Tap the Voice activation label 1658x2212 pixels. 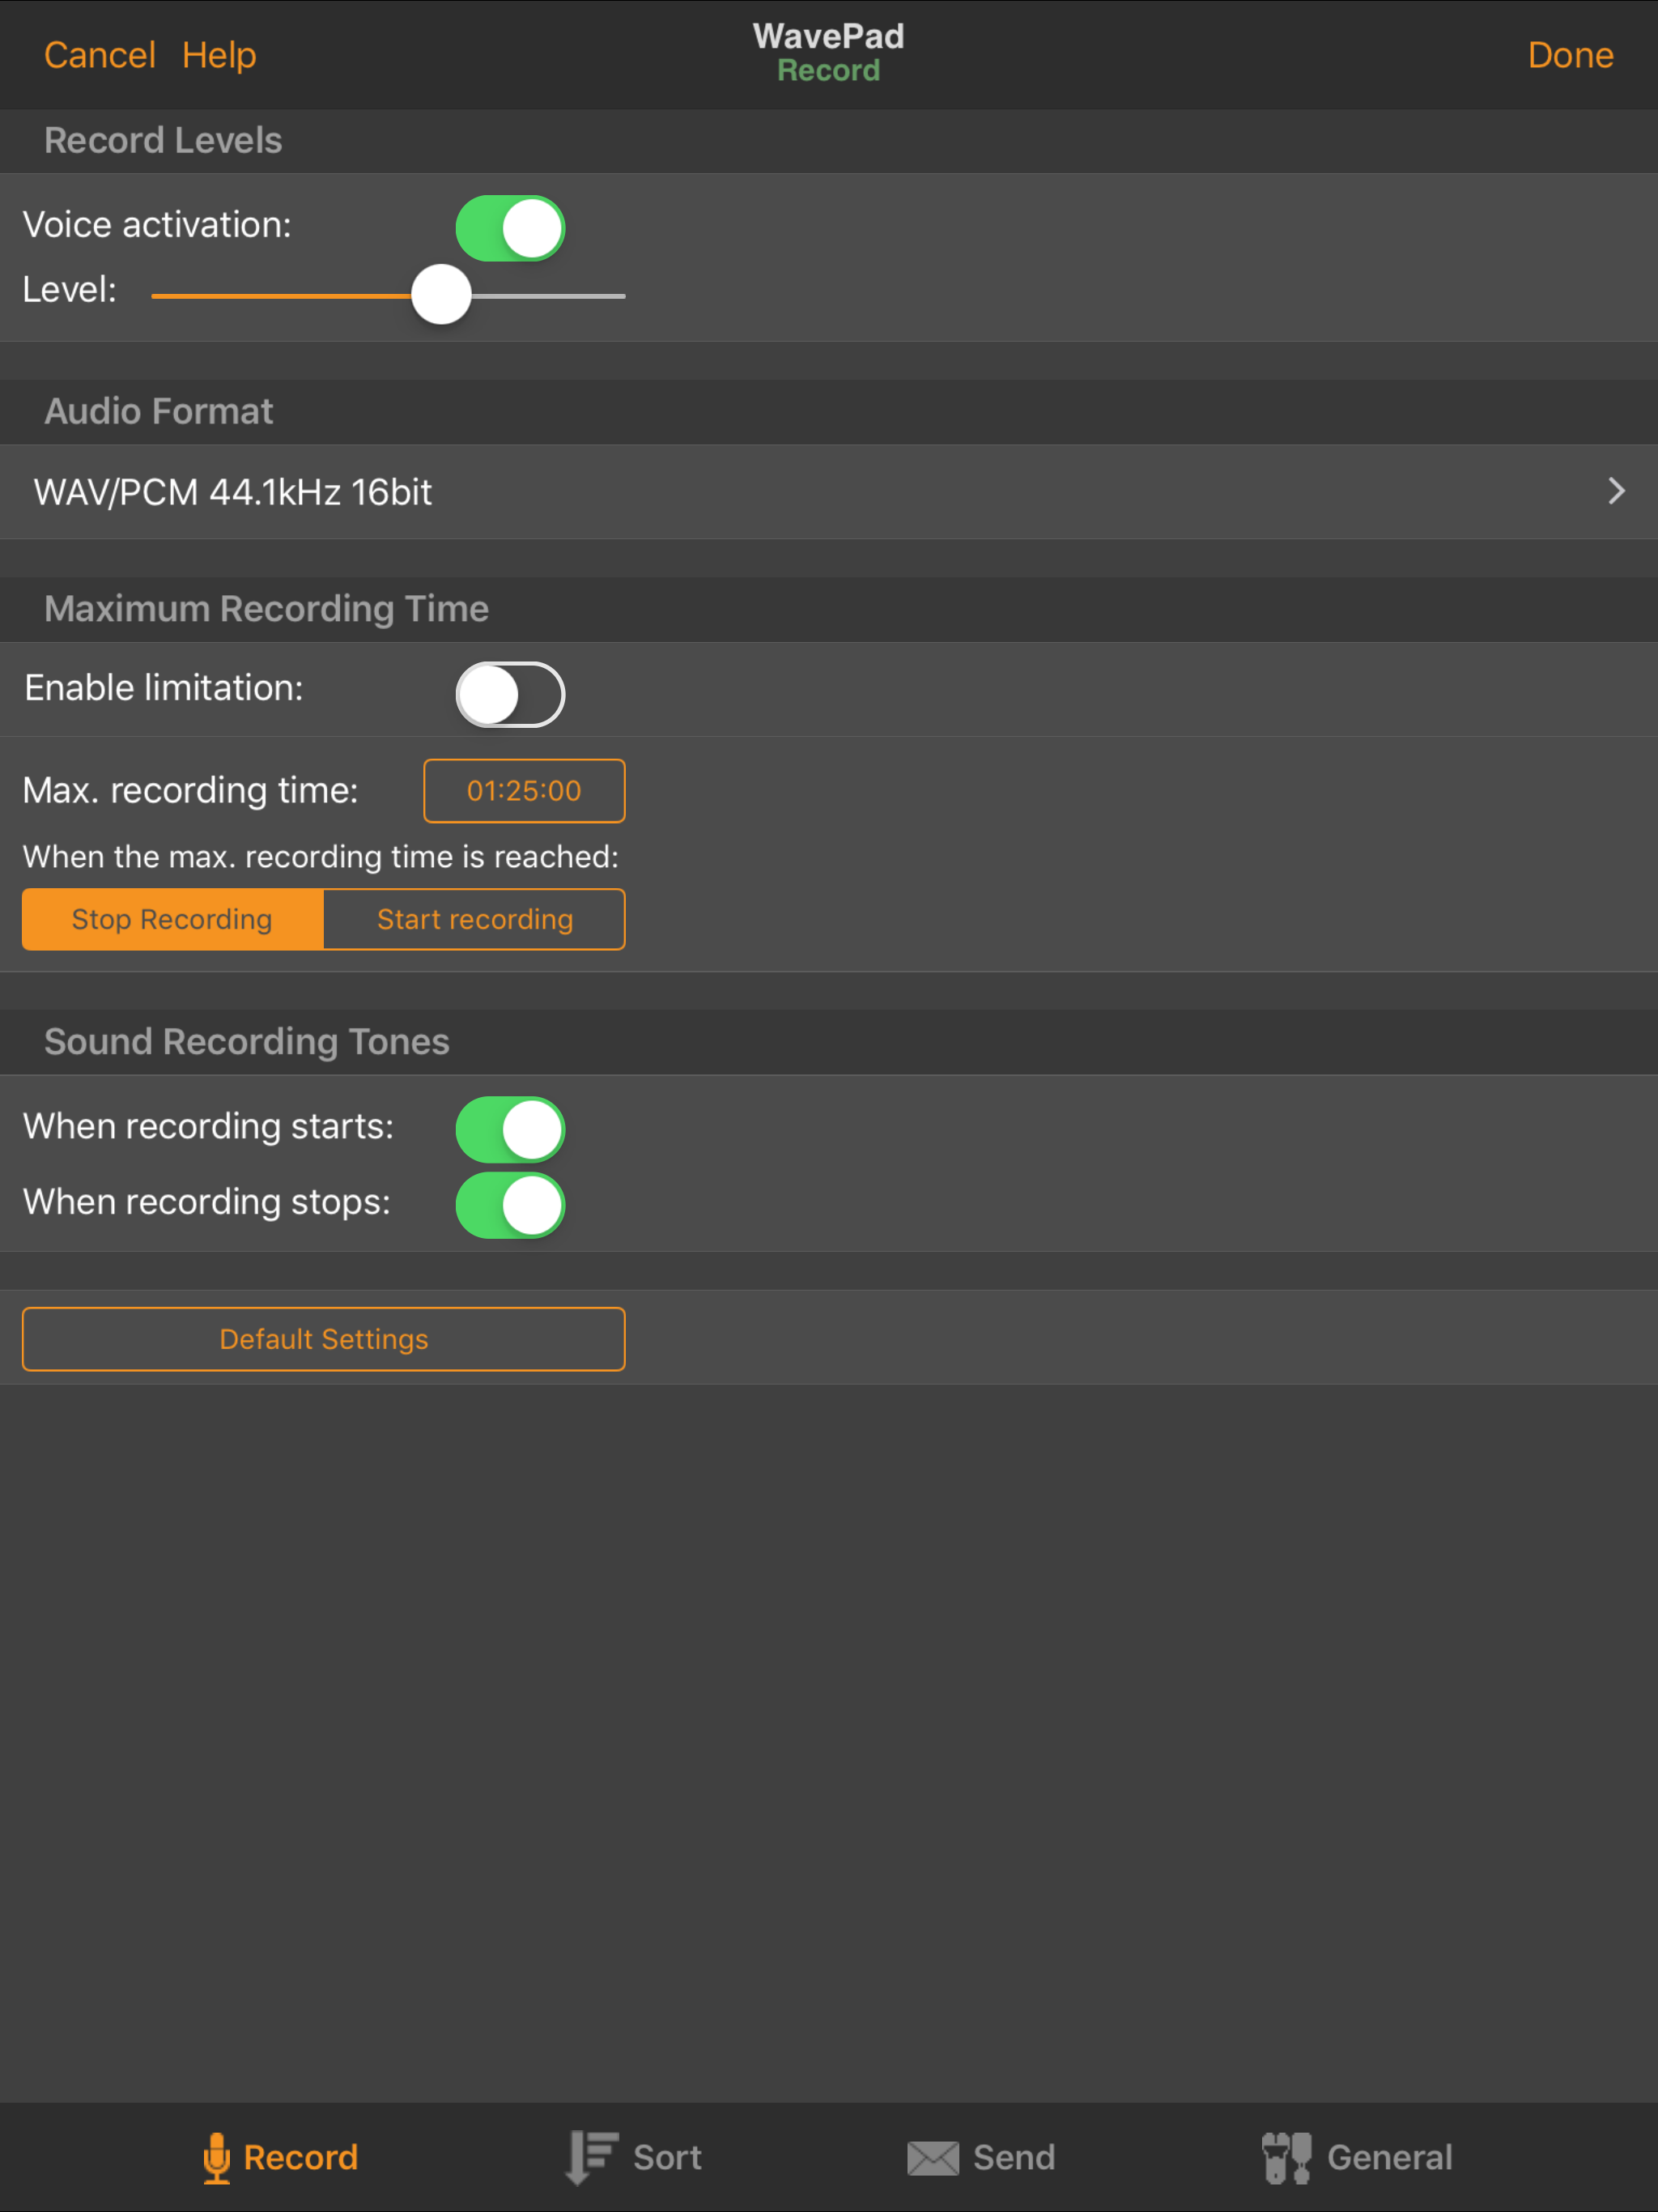[157, 225]
